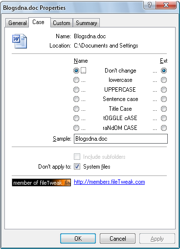Open the Summary tab
This screenshot has height=249, width=180.
86,23
